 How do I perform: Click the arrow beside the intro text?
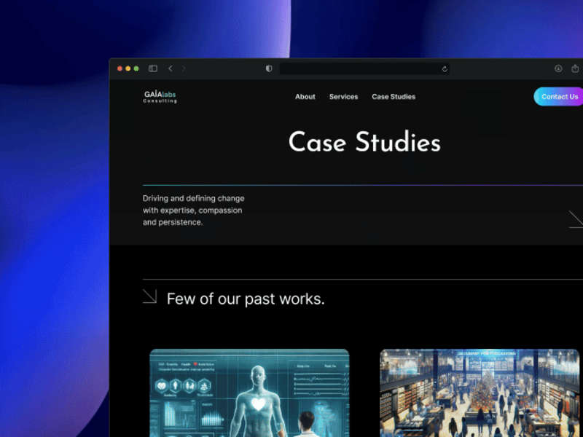pyautogui.click(x=576, y=219)
